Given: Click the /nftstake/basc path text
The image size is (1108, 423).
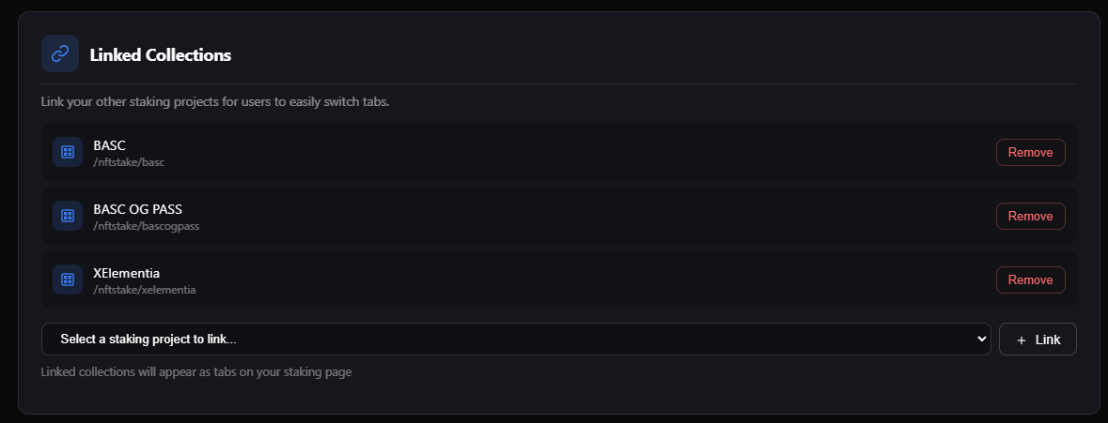Looking at the screenshot, I should coord(129,162).
